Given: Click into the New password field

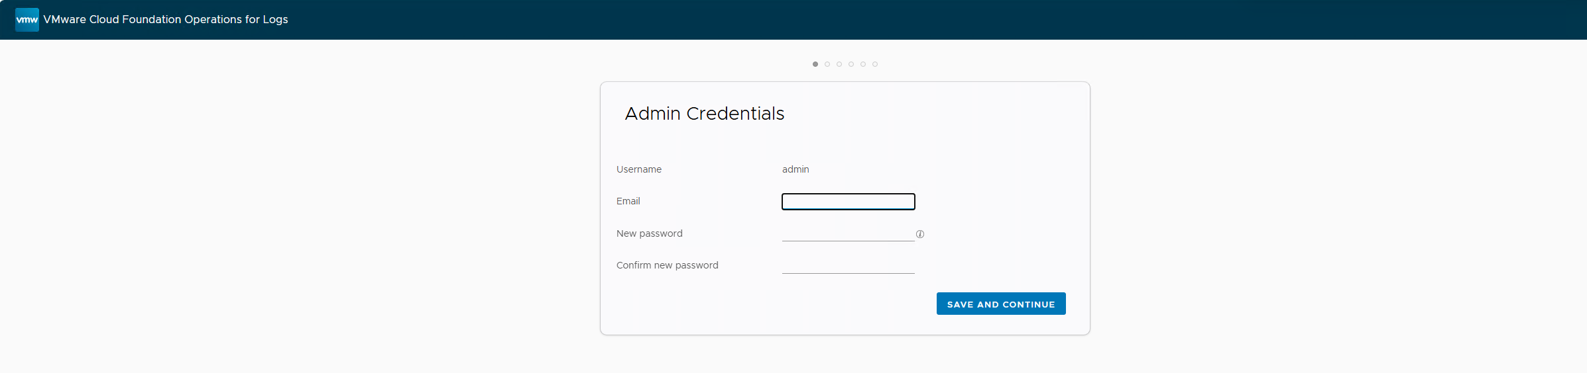Looking at the screenshot, I should point(848,233).
